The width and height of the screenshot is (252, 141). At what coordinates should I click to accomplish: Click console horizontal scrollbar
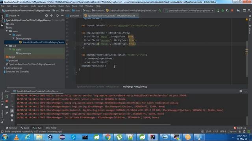94,125
